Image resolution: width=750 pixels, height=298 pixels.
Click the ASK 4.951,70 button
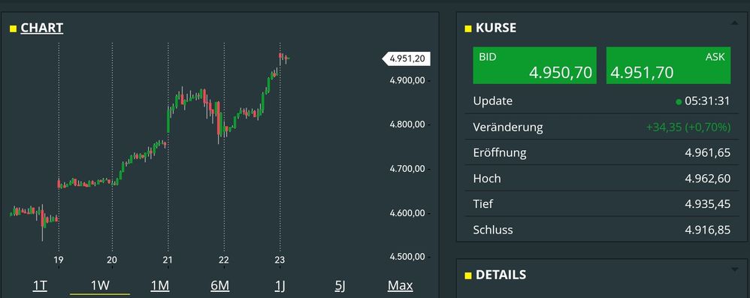pos(669,65)
